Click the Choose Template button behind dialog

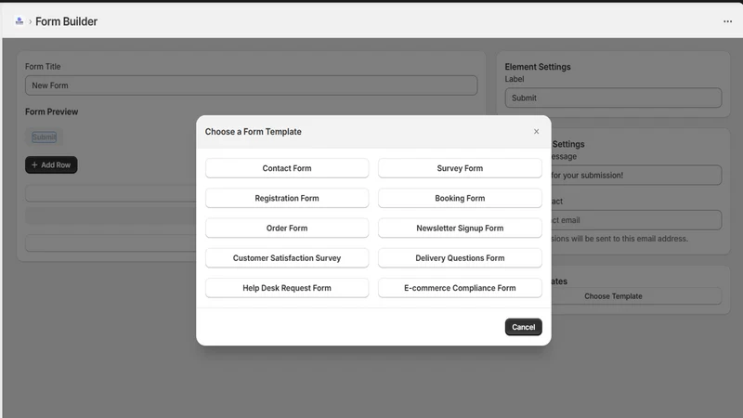tap(636, 296)
